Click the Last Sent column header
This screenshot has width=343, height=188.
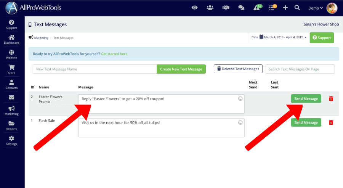[x=274, y=85]
